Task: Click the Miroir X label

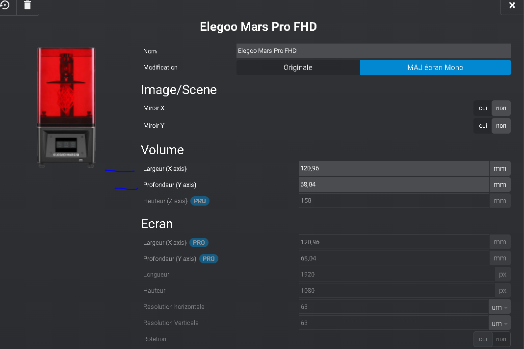Action: (x=154, y=108)
